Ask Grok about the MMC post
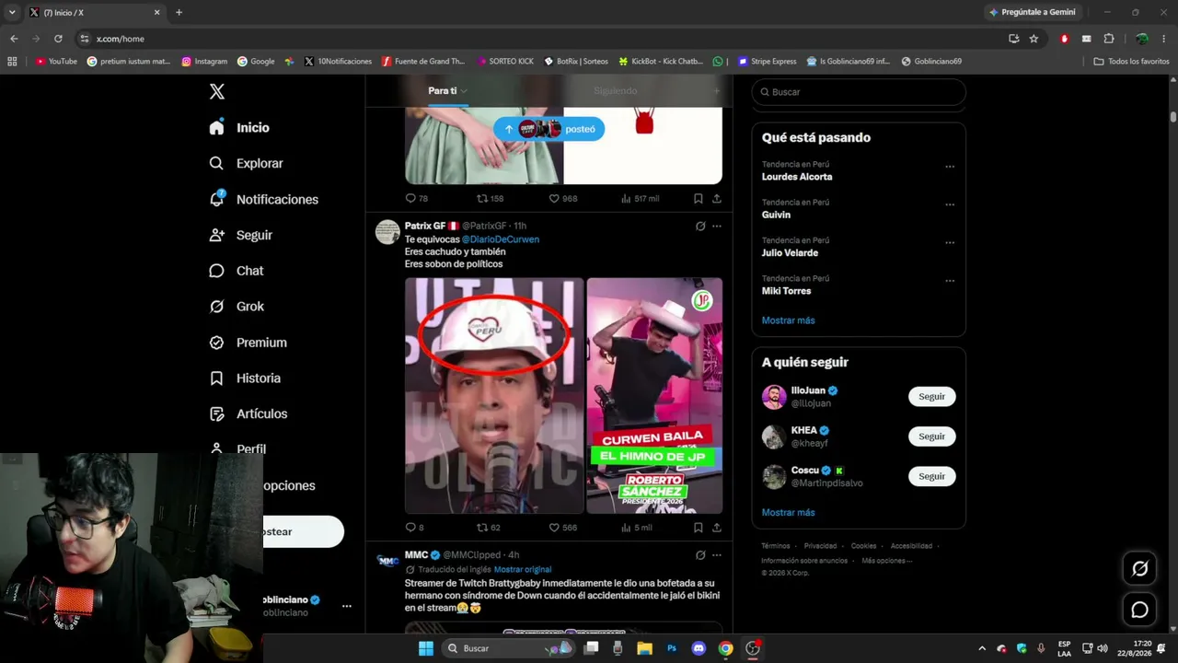This screenshot has width=1178, height=663. tap(700, 555)
